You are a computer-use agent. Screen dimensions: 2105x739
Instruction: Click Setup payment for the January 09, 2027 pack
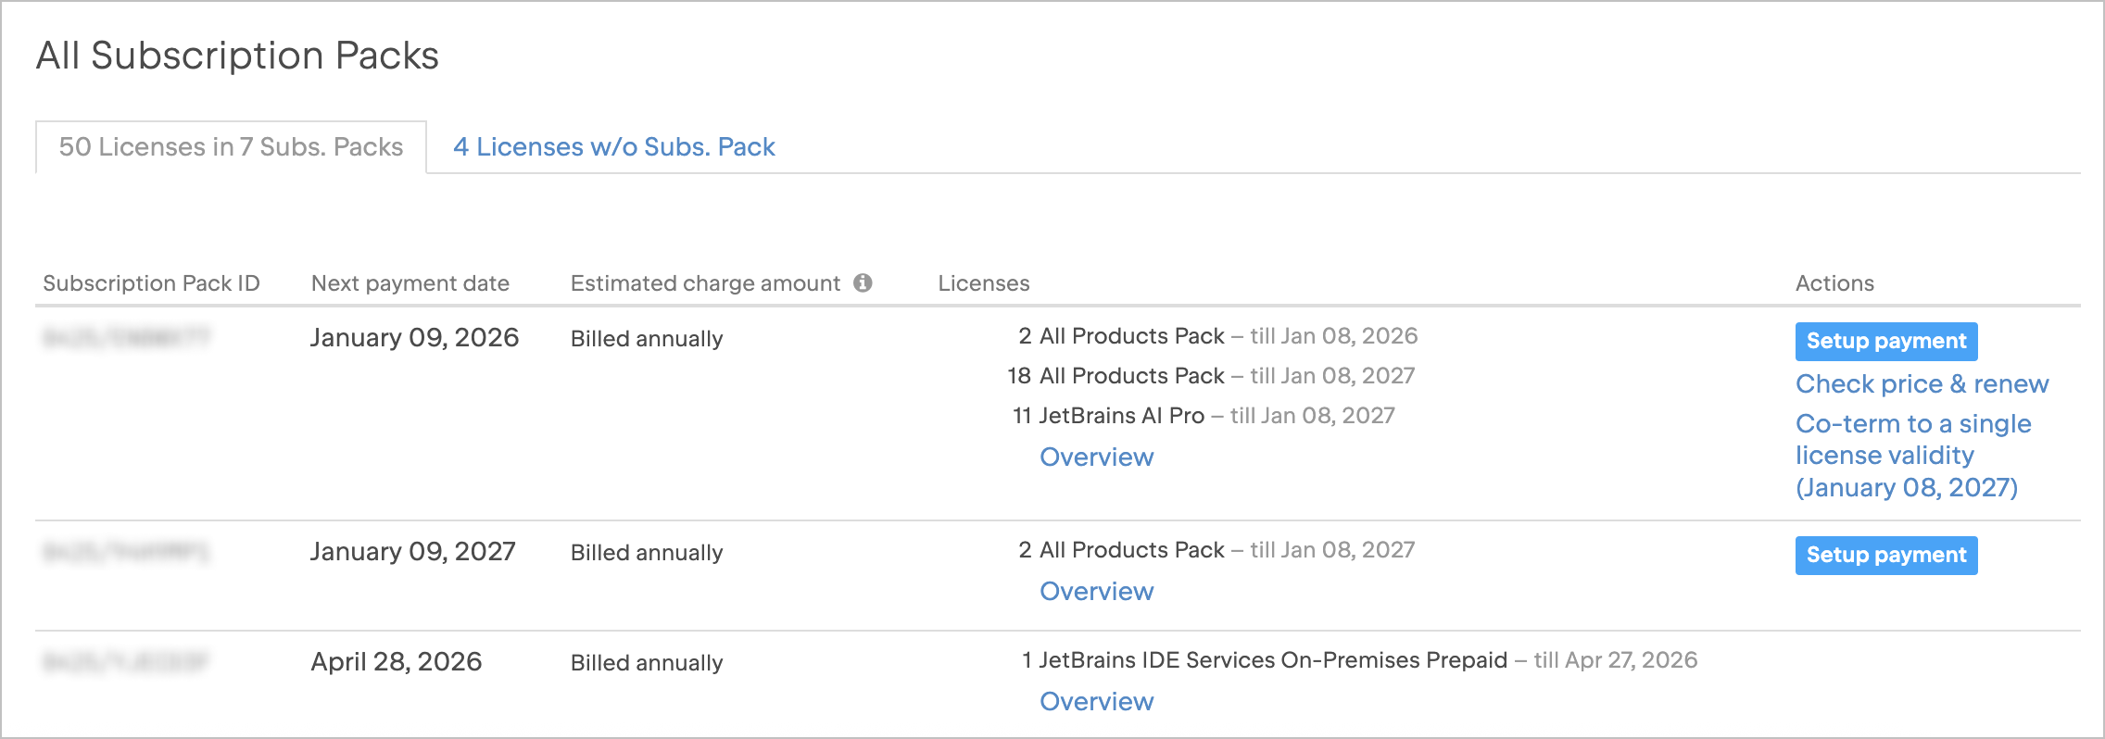tap(1886, 555)
